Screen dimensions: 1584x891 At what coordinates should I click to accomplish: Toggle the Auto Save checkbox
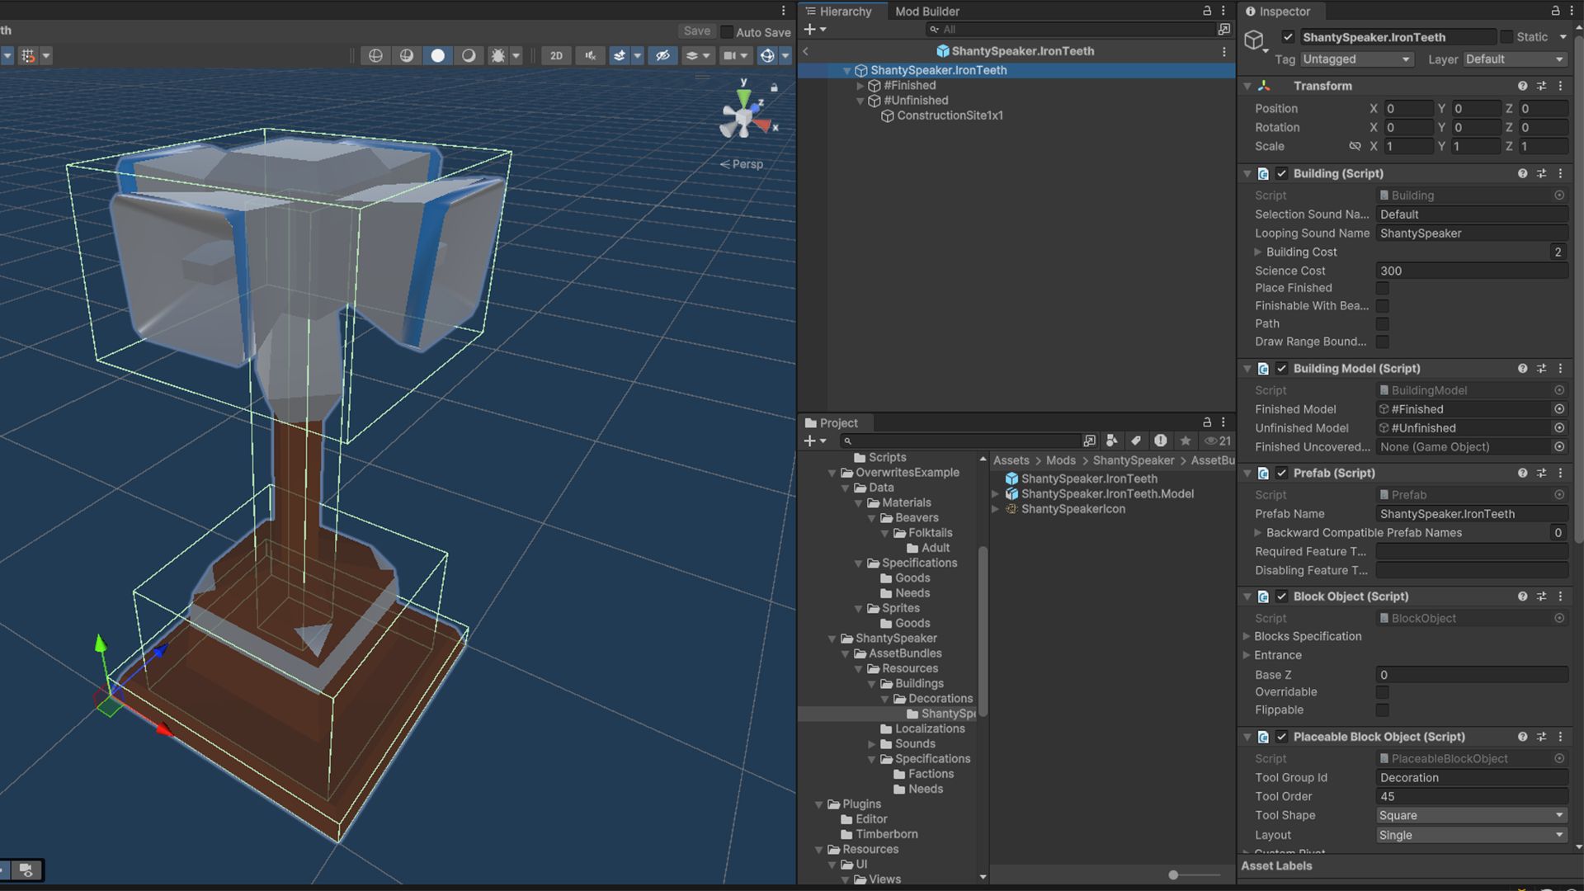(727, 32)
